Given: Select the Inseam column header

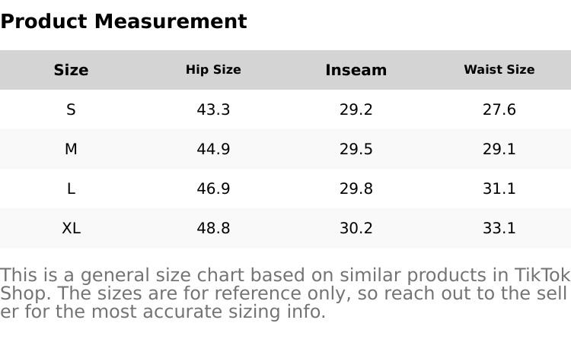Looking at the screenshot, I should tap(356, 70).
